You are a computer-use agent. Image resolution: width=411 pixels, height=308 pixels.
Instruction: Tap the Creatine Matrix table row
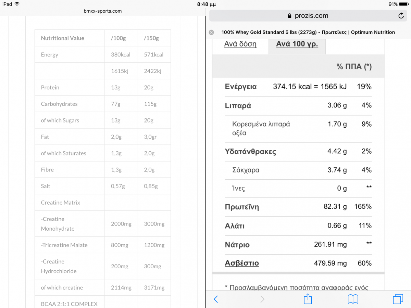tap(103, 203)
